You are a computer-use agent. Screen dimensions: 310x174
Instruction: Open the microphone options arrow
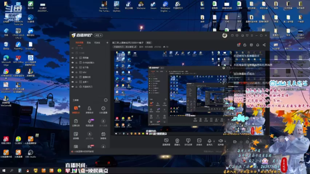click(214, 141)
